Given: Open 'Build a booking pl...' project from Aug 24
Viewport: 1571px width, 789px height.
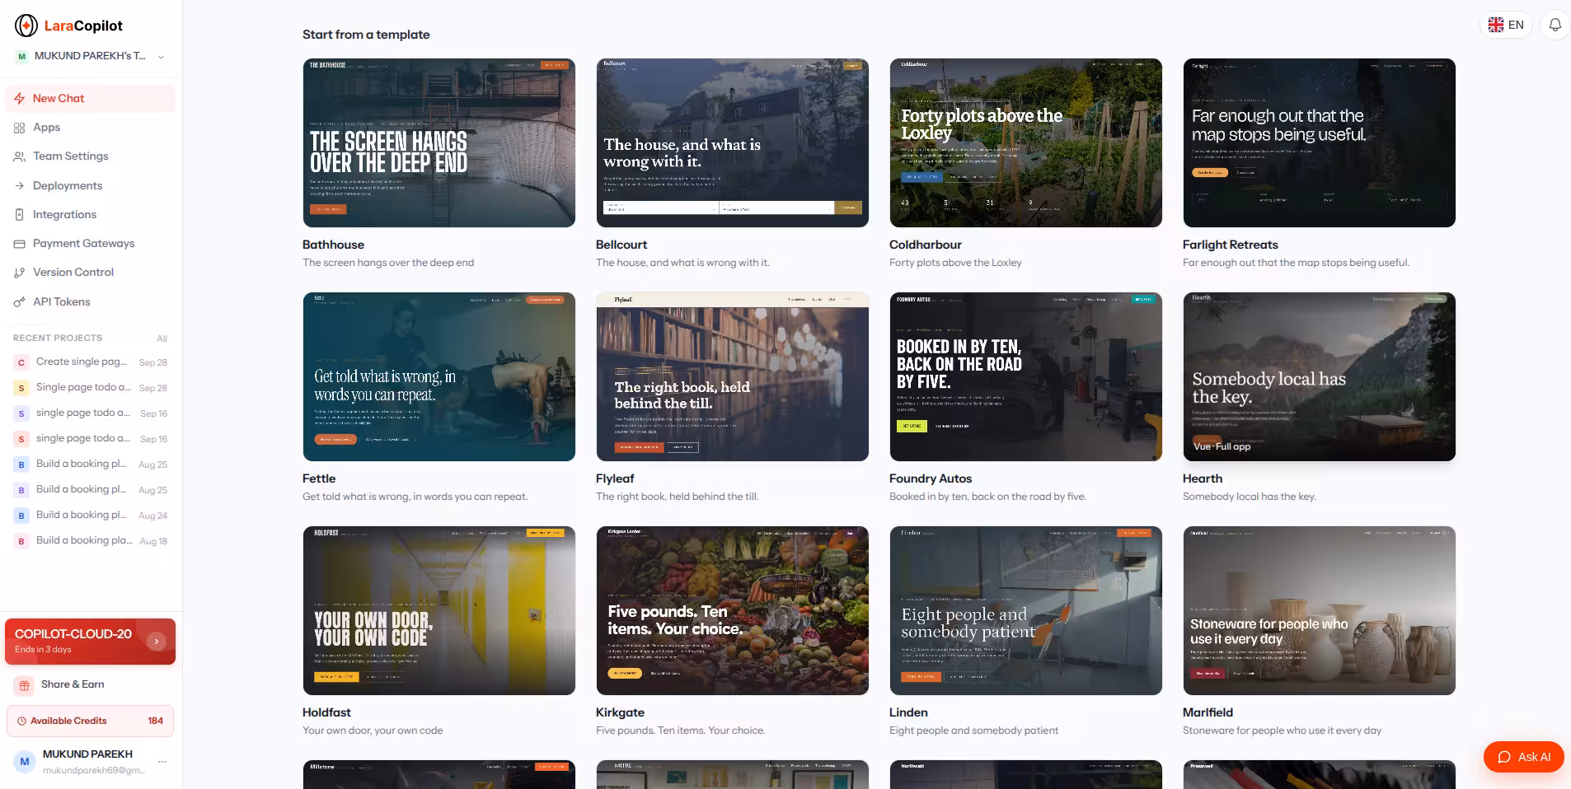Looking at the screenshot, I should click(90, 516).
